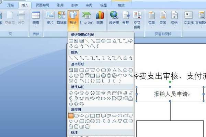This screenshot has width=206, height=137.
Task: Pick the flowchart document shape
Action: pyautogui.click(x=103, y=116)
